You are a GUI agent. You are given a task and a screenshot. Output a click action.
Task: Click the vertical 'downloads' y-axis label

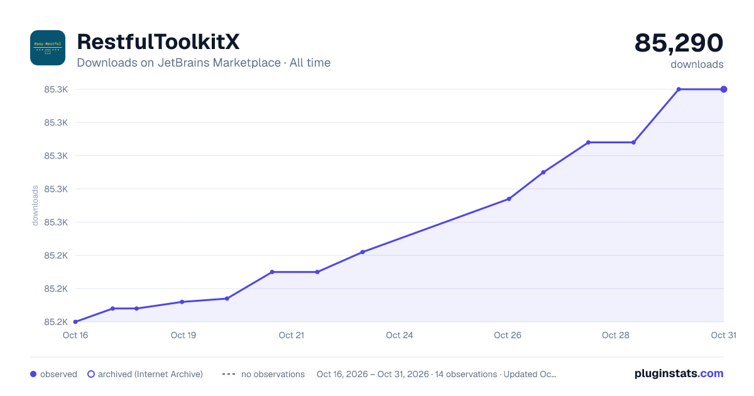pos(36,206)
